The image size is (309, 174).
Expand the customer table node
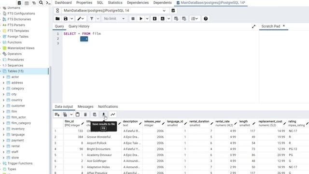pyautogui.click(x=3, y=106)
